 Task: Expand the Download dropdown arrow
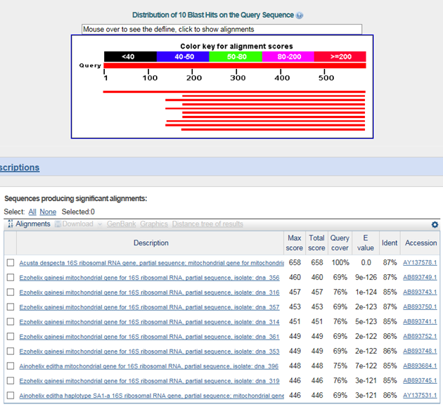(x=100, y=224)
